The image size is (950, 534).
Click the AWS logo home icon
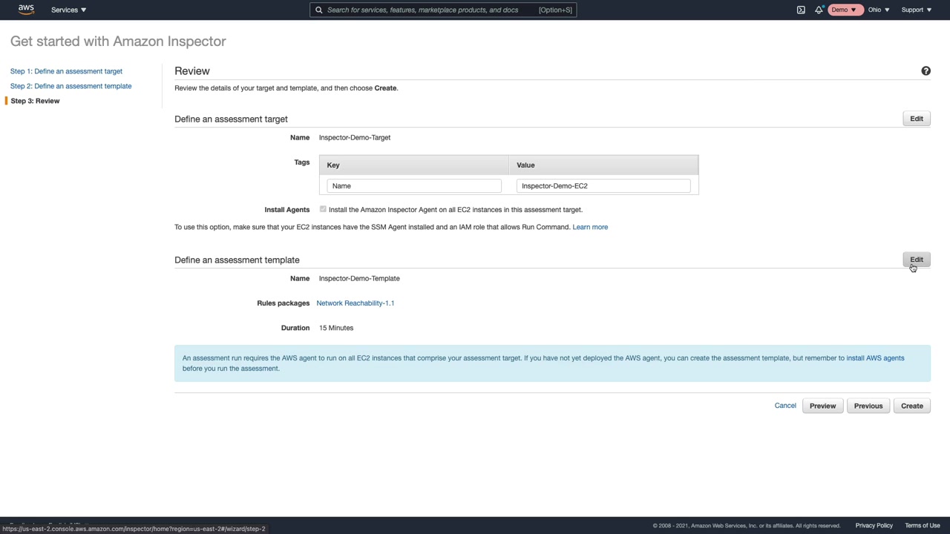click(x=26, y=10)
